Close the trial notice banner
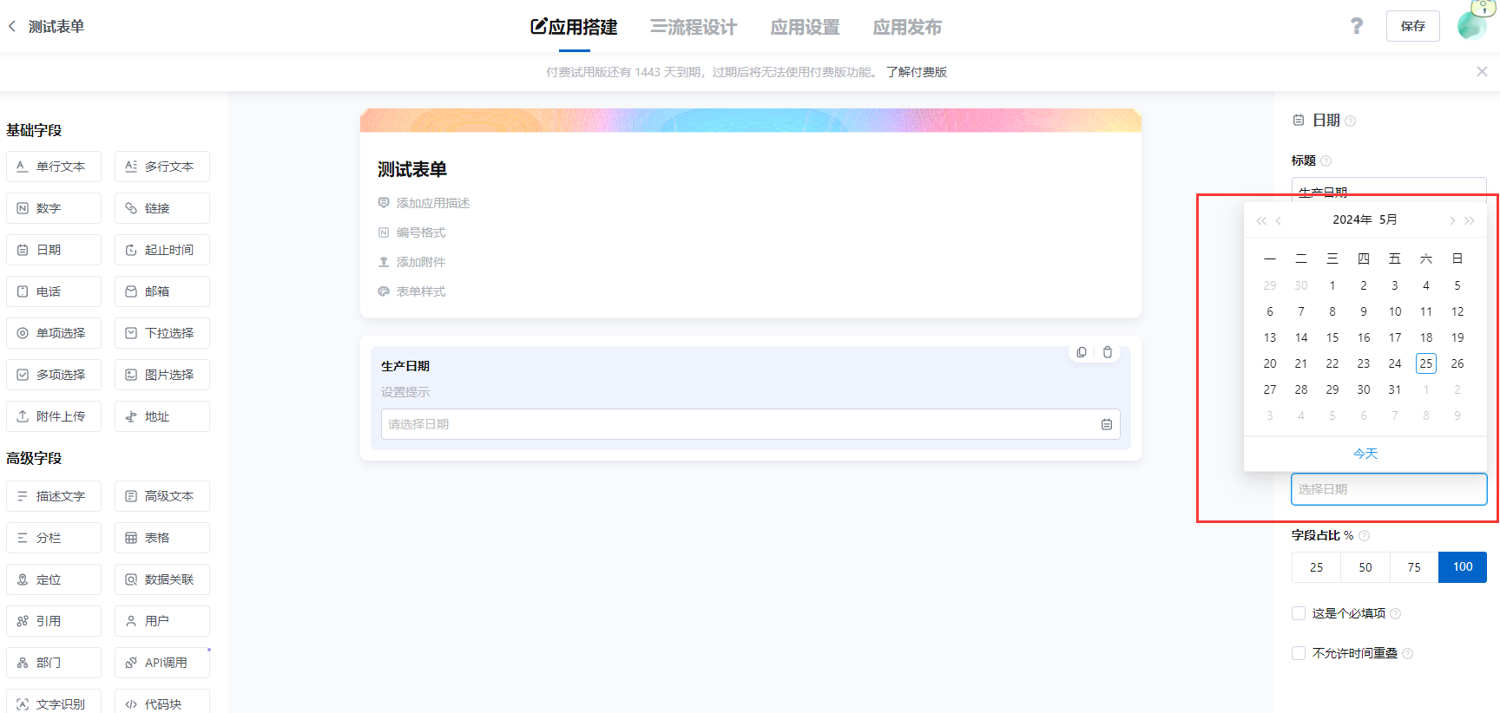 (1482, 72)
